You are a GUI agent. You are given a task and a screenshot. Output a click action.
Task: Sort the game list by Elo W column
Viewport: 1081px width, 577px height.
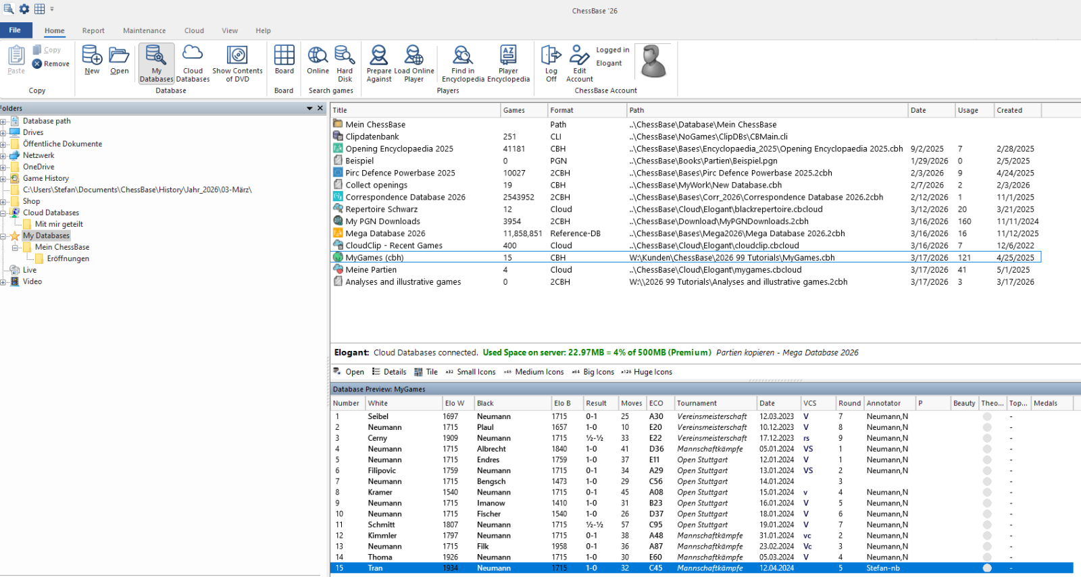click(455, 403)
